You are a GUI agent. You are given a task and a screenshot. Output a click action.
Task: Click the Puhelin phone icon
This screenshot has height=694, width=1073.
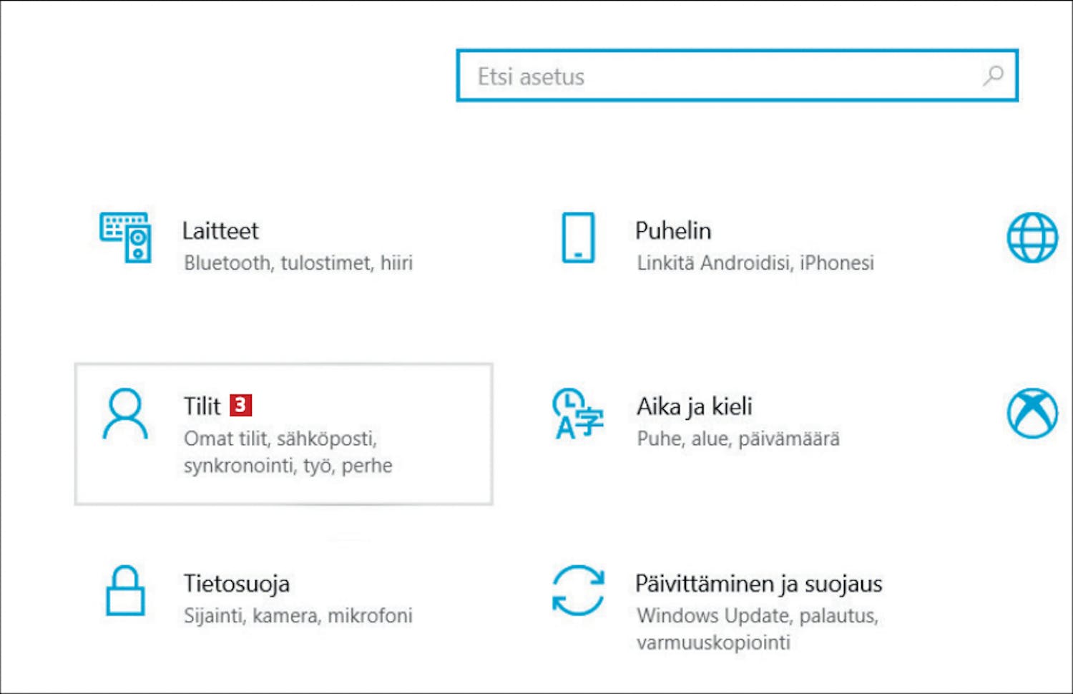[x=578, y=238]
